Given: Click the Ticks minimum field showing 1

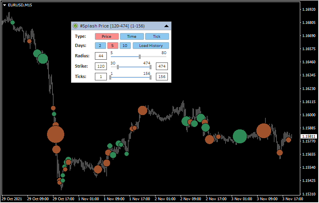Looking at the screenshot, I should (x=101, y=77).
